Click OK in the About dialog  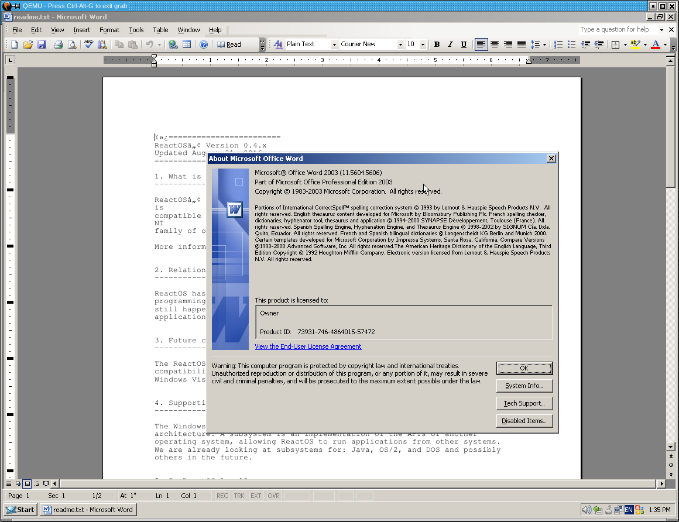click(524, 368)
